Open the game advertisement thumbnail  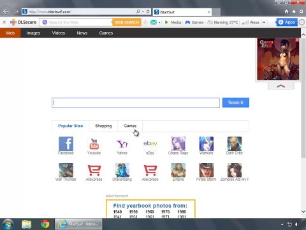click(x=278, y=59)
